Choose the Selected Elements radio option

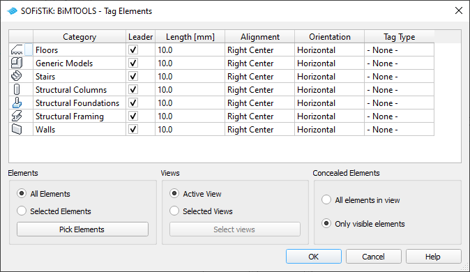(x=22, y=211)
